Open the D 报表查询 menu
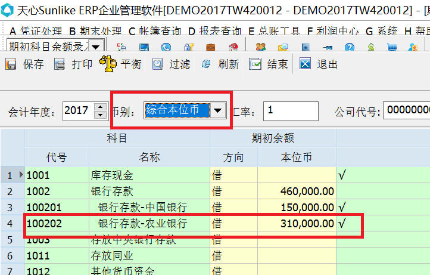This screenshot has height=275, width=430. tap(215, 31)
